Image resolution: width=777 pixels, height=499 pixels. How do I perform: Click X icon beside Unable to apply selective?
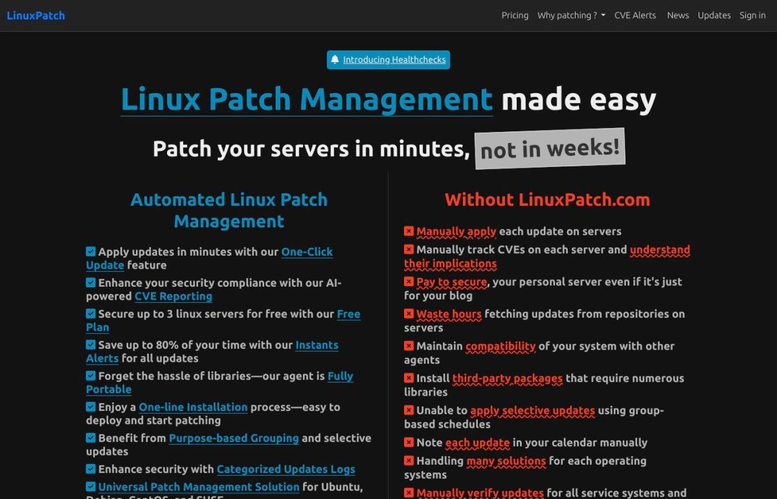(x=409, y=410)
